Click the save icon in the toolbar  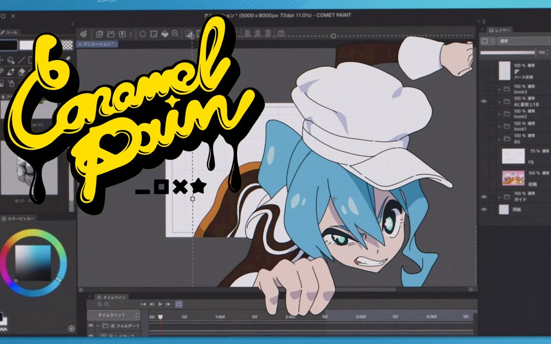coord(121,34)
